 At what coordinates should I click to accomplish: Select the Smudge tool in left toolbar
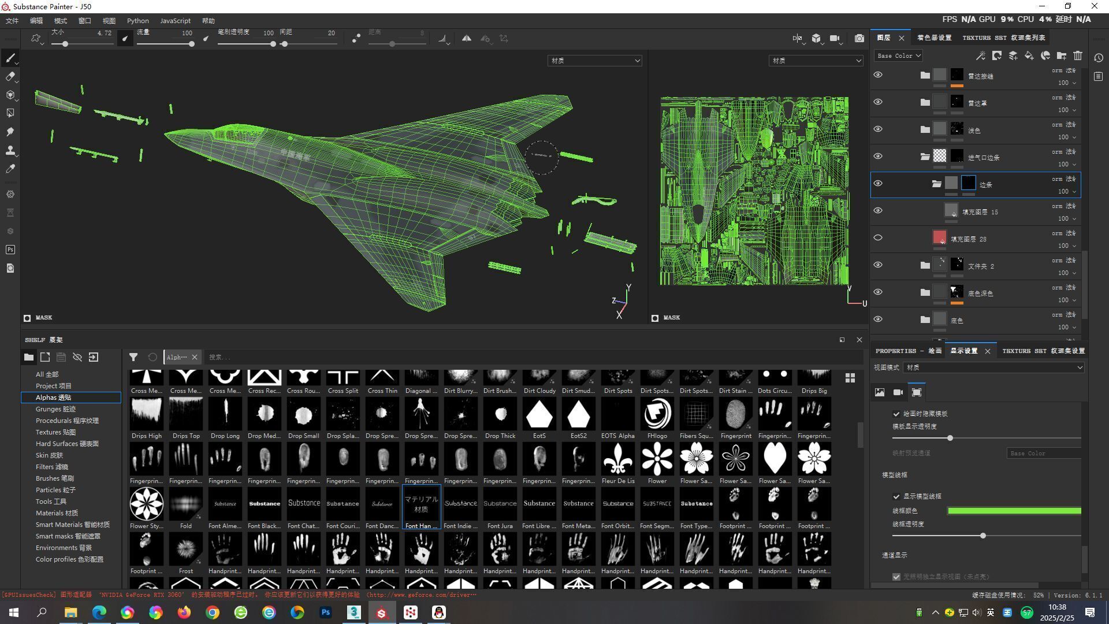click(10, 132)
